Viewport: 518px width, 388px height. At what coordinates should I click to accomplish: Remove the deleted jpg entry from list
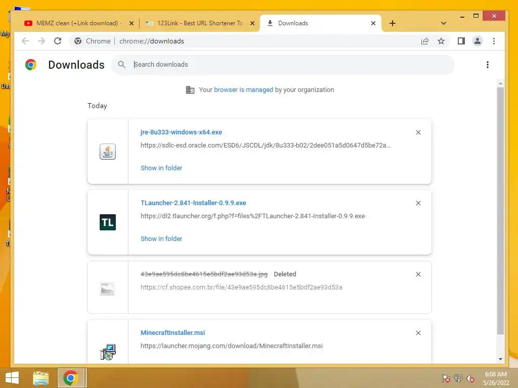(418, 274)
